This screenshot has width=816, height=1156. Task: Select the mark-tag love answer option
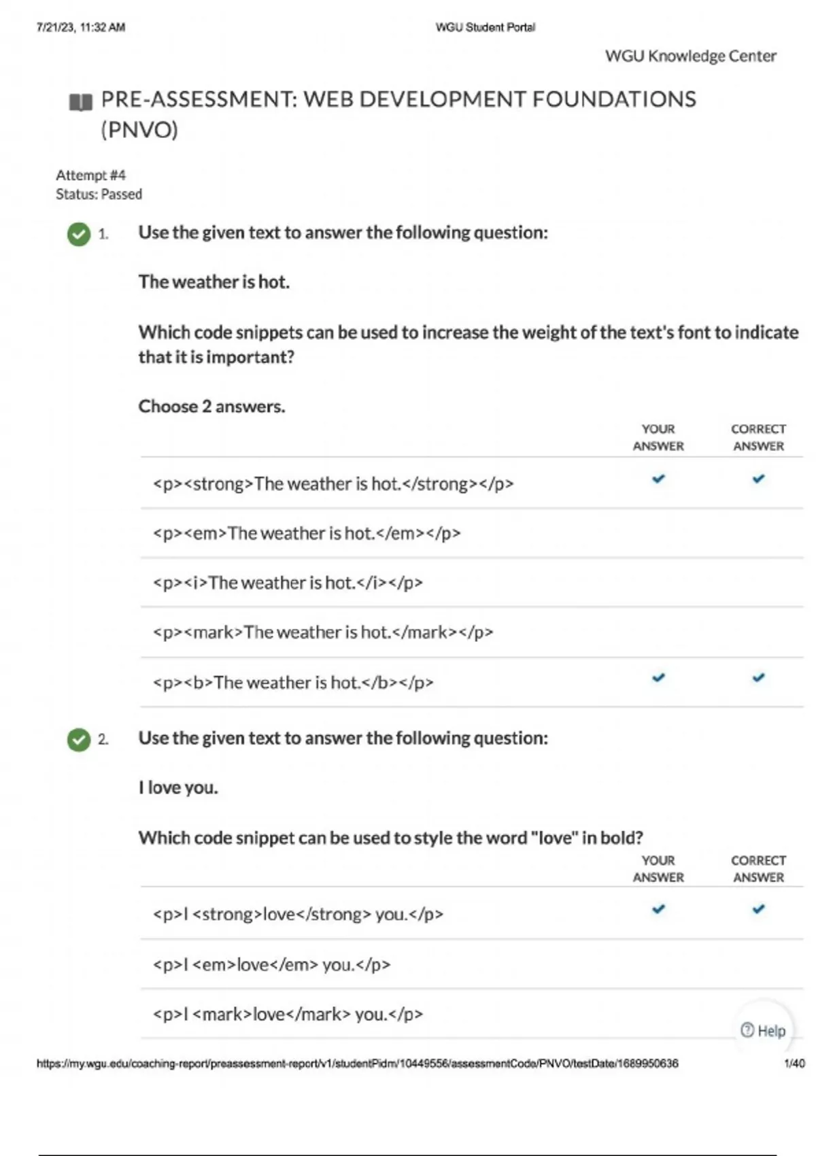tap(288, 1015)
